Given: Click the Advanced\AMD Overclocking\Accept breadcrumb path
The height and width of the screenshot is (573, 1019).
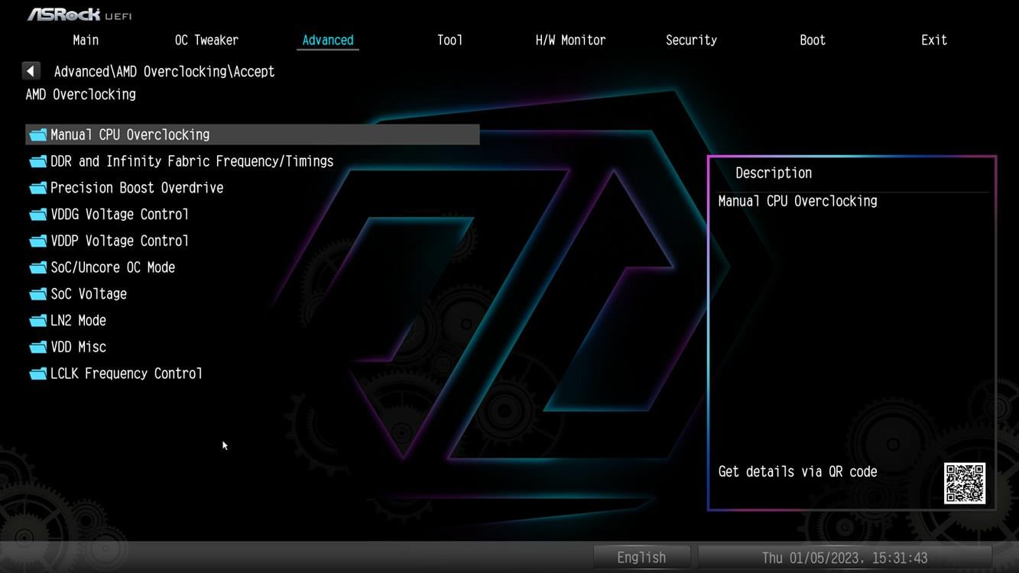Looking at the screenshot, I should point(164,71).
